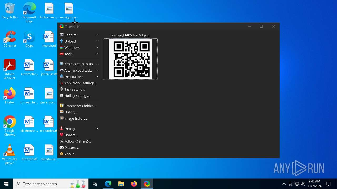The image size is (337, 189).
Task: Click the Screenshots folder icon
Action: (62, 106)
